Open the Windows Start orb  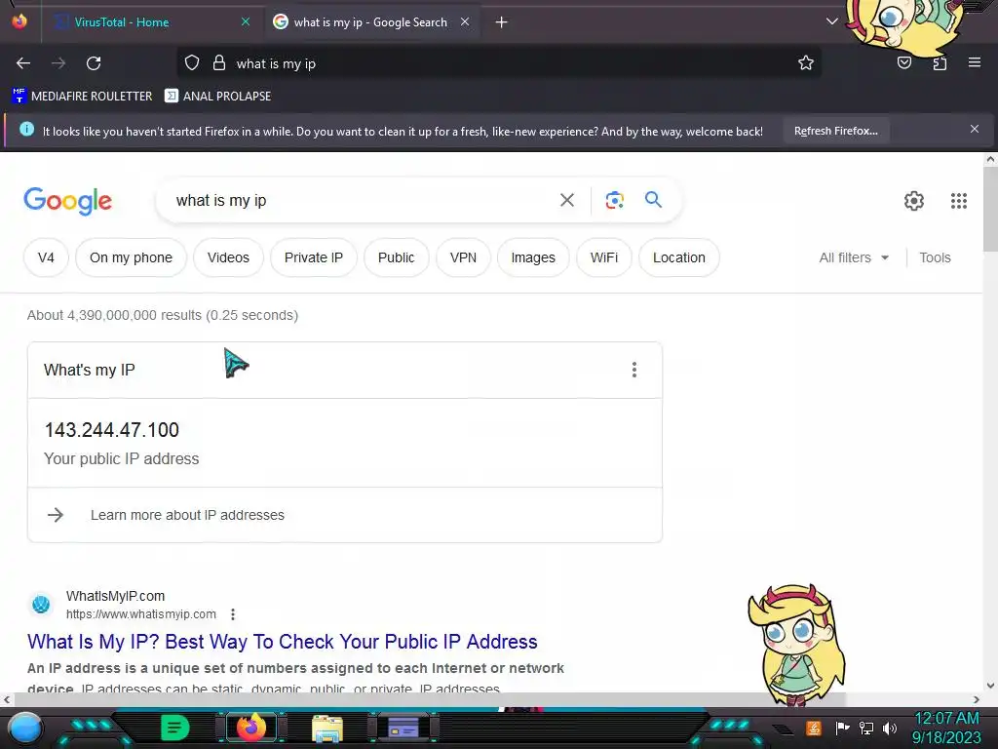[25, 729]
